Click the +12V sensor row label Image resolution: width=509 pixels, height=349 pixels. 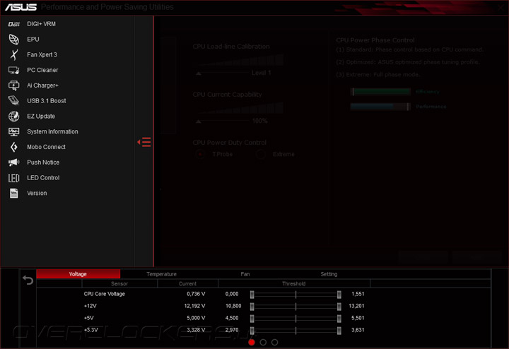[90, 306]
